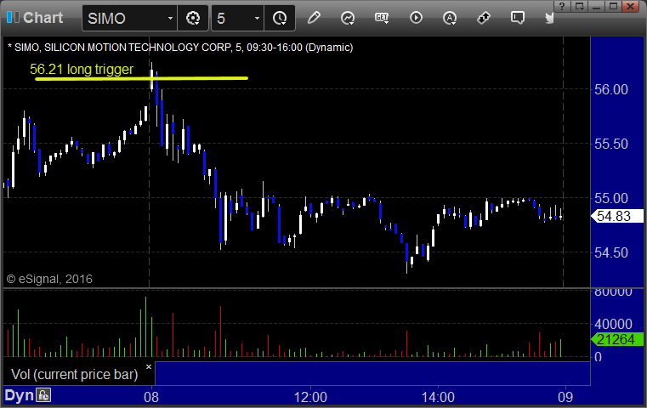Click the 14:00 time axis label
This screenshot has height=408, width=647.
pyautogui.click(x=438, y=397)
